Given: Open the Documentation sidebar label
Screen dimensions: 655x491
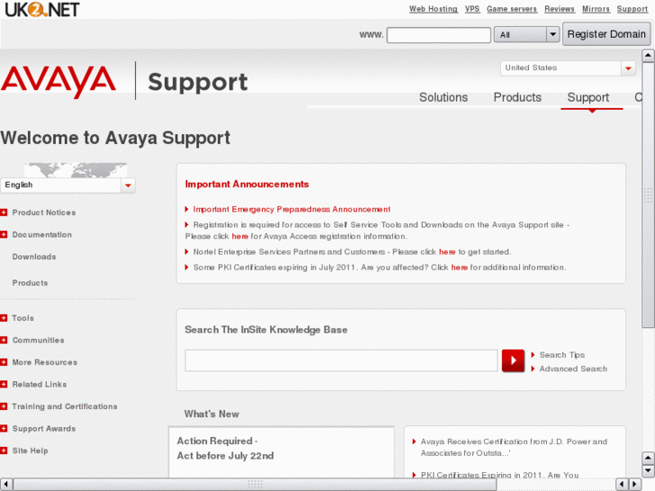Looking at the screenshot, I should click(41, 234).
